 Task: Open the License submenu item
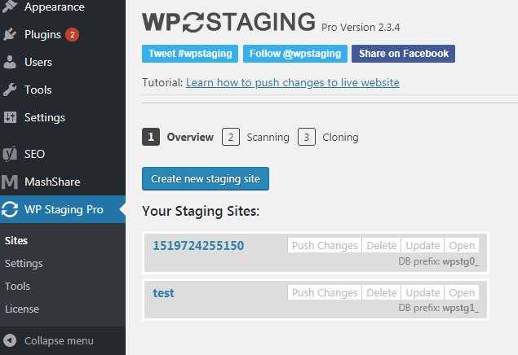click(x=22, y=309)
